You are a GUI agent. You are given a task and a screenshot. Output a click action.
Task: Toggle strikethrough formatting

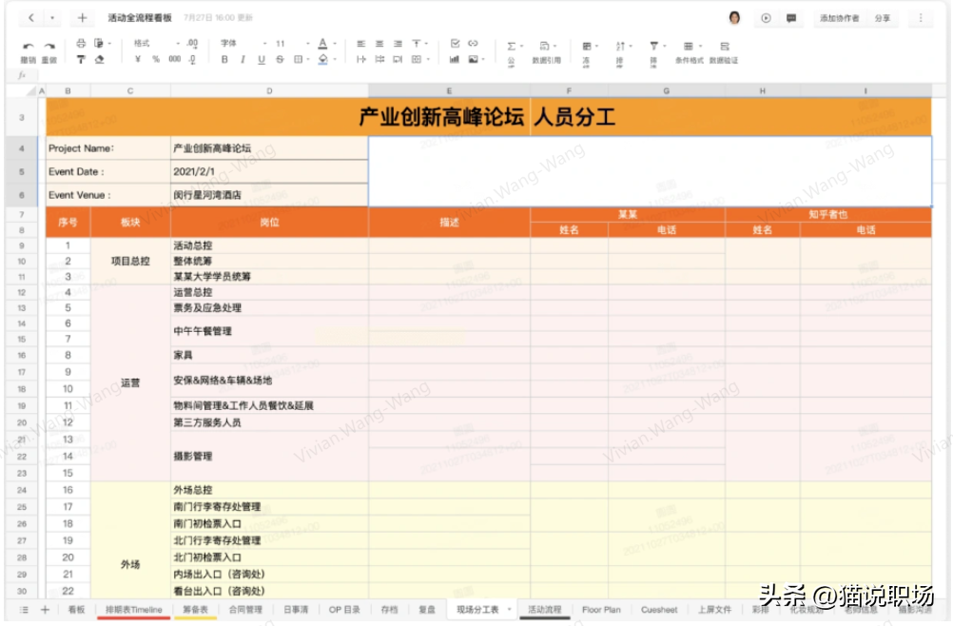coord(280,58)
